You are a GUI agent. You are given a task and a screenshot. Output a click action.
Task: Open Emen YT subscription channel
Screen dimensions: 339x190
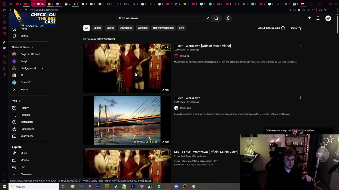click(x=25, y=82)
